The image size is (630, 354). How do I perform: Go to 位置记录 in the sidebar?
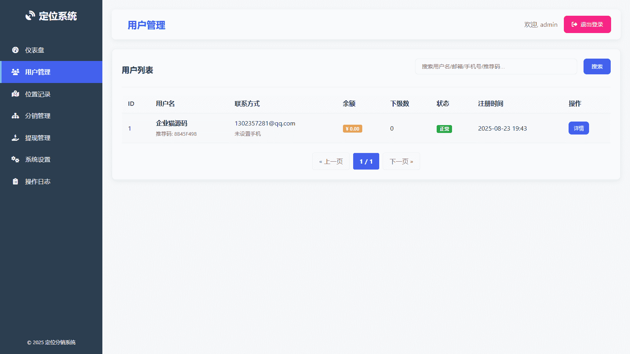pos(38,94)
